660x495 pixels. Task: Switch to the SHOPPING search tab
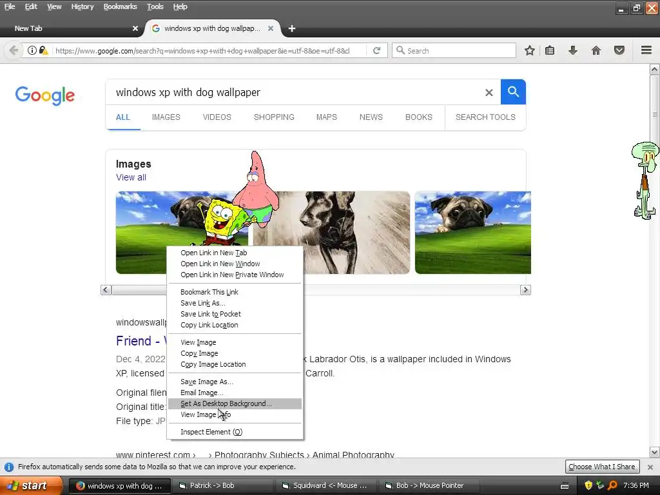[274, 117]
